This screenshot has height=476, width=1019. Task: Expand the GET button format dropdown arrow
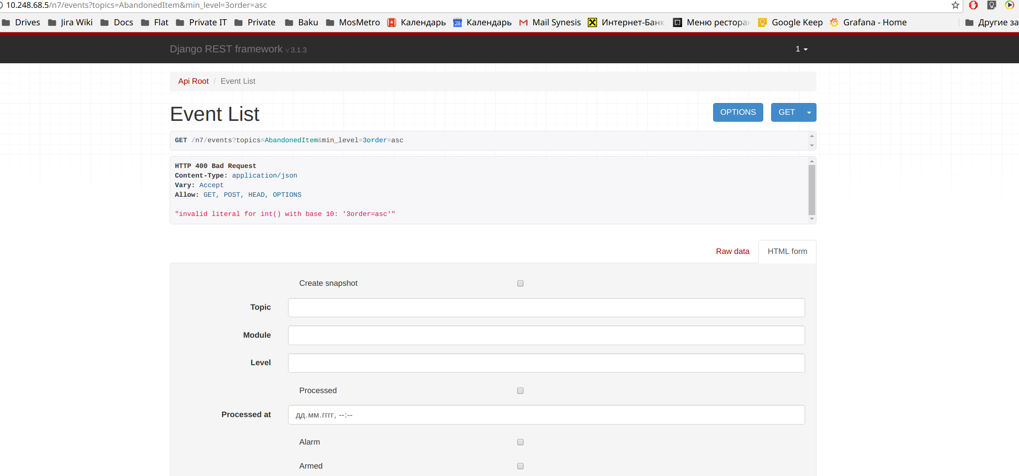click(809, 112)
